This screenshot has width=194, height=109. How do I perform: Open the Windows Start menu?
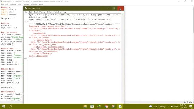3,106
